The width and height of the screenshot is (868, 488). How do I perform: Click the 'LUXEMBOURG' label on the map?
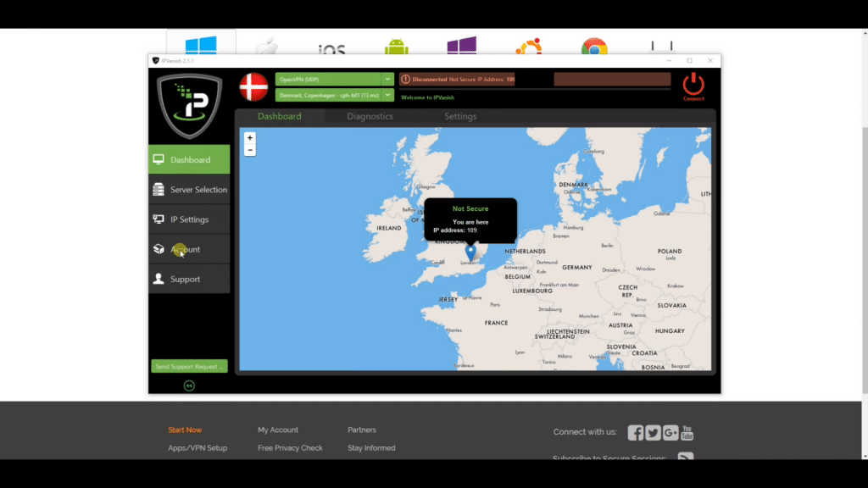click(532, 291)
